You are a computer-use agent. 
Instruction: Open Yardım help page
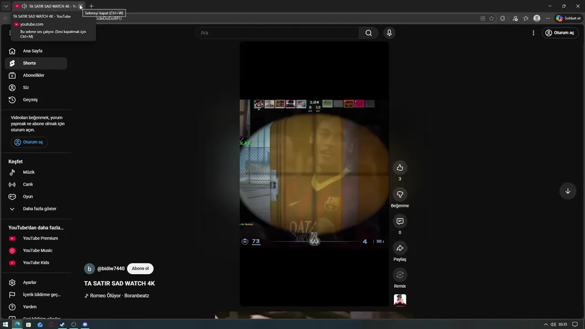[36, 307]
